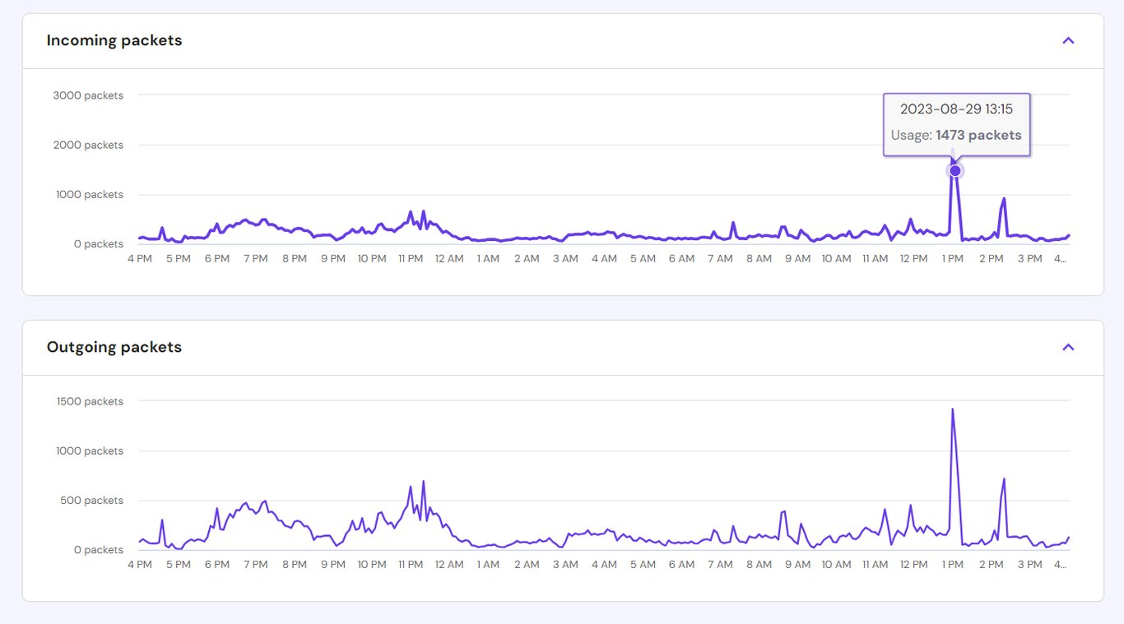This screenshot has width=1124, height=624.
Task: Select the 1 PM spike on Outgoing chart
Action: tap(953, 409)
